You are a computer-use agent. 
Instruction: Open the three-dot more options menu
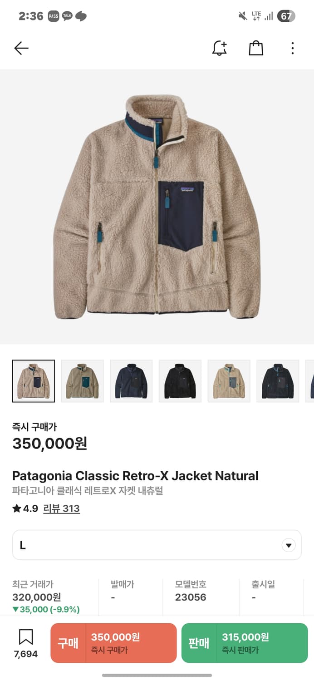tap(293, 48)
